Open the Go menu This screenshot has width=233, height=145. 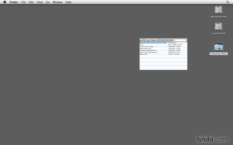pyautogui.click(x=48, y=2)
